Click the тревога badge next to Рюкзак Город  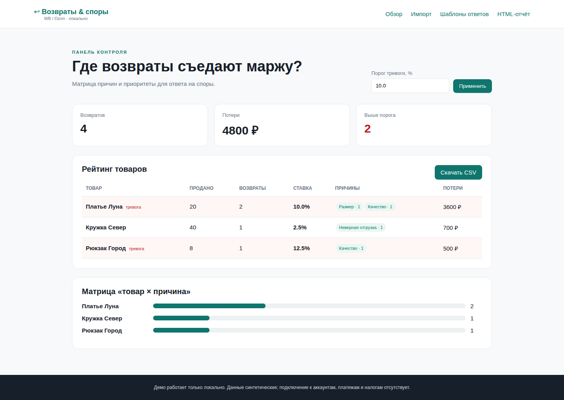click(x=136, y=249)
